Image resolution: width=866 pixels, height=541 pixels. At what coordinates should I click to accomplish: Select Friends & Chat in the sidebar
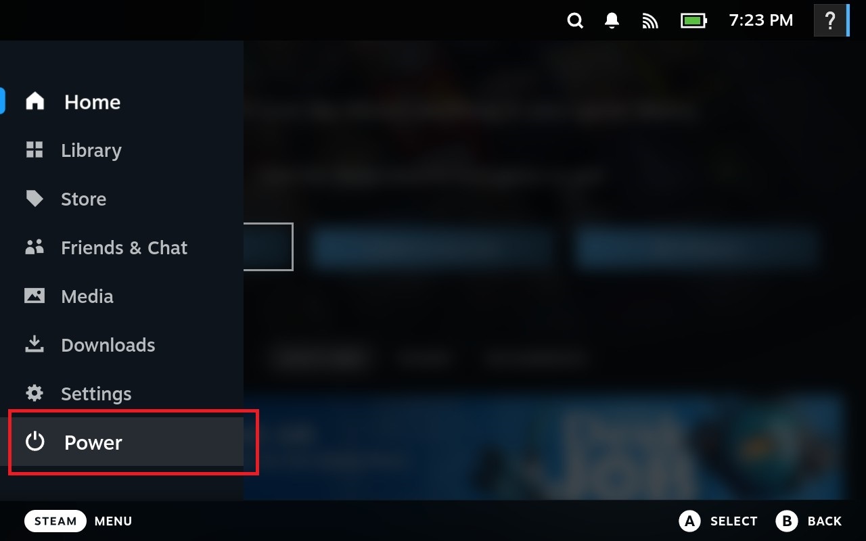(126, 248)
